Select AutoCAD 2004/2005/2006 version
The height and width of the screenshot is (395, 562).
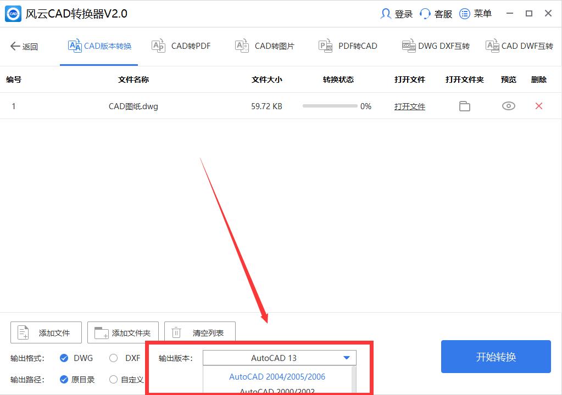pyautogui.click(x=277, y=377)
